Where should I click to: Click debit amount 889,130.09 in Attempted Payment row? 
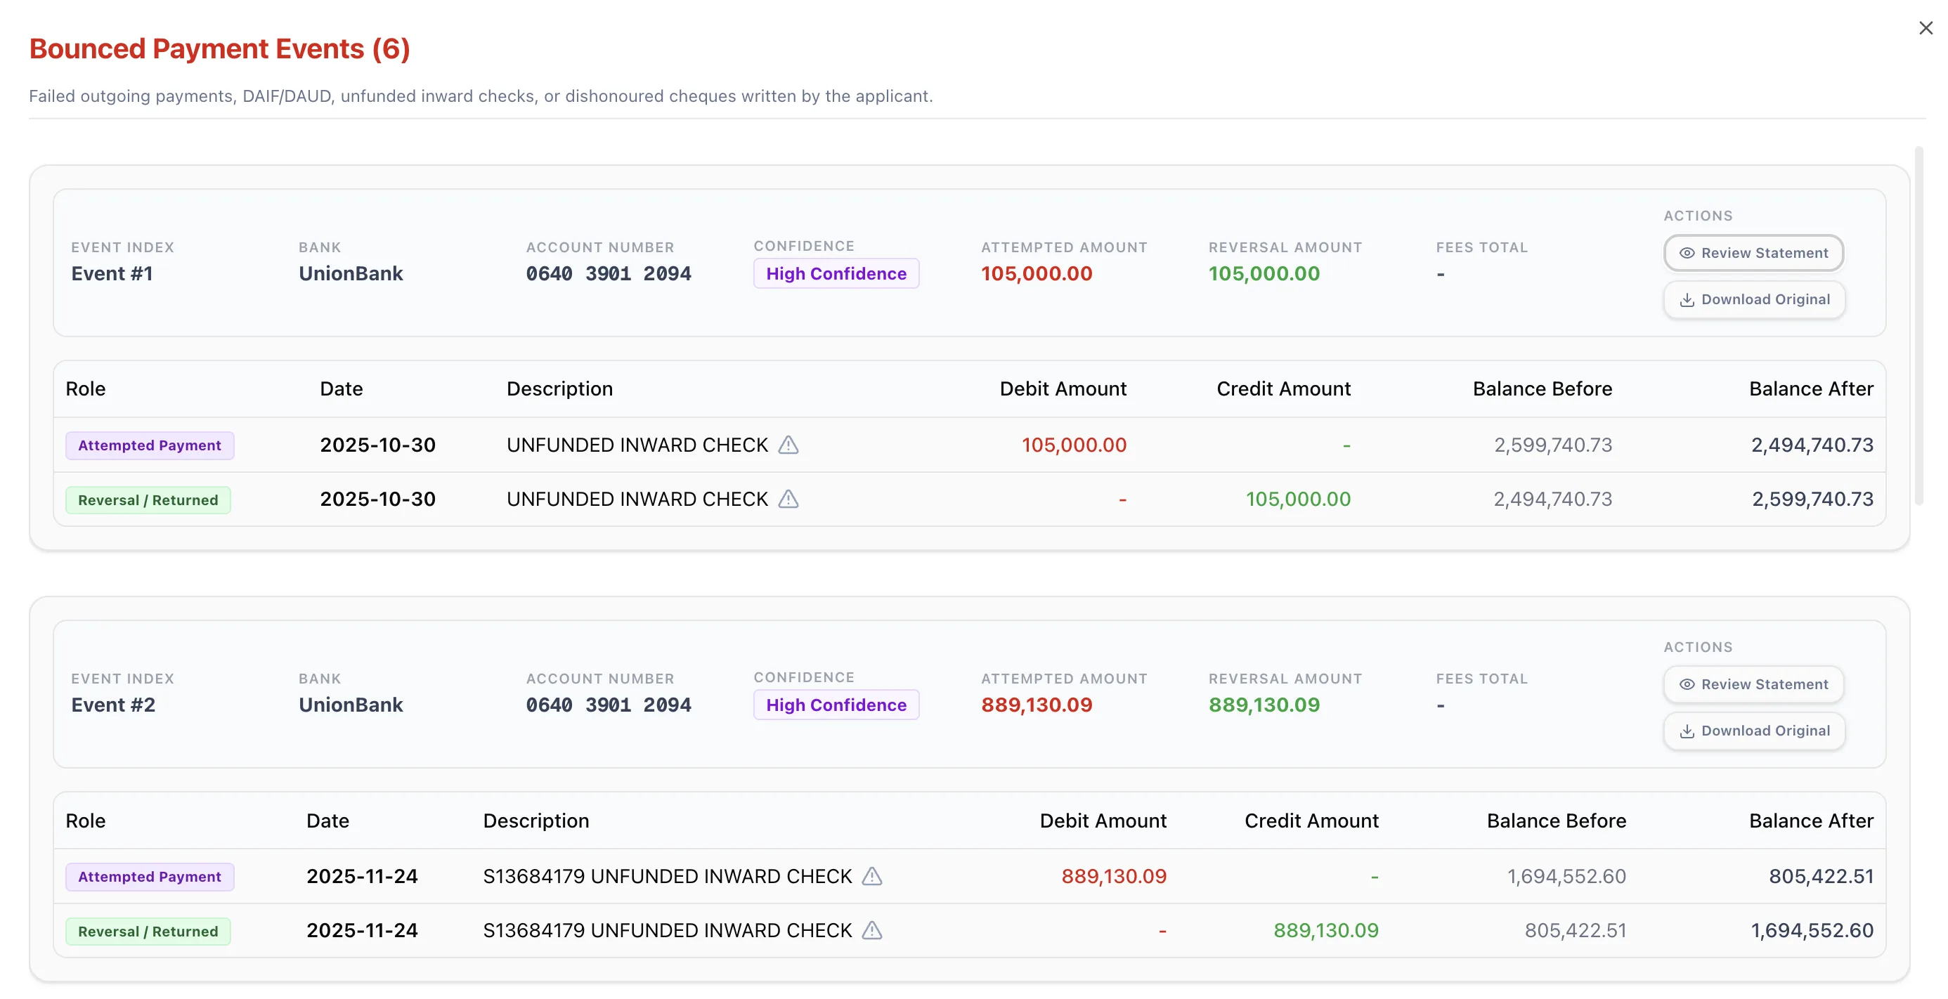1113,876
